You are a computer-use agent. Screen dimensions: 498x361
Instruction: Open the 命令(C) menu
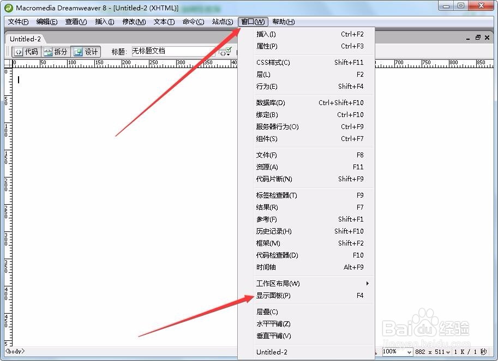193,22
